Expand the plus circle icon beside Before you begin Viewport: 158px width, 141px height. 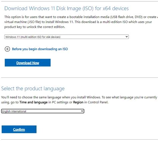7,49
